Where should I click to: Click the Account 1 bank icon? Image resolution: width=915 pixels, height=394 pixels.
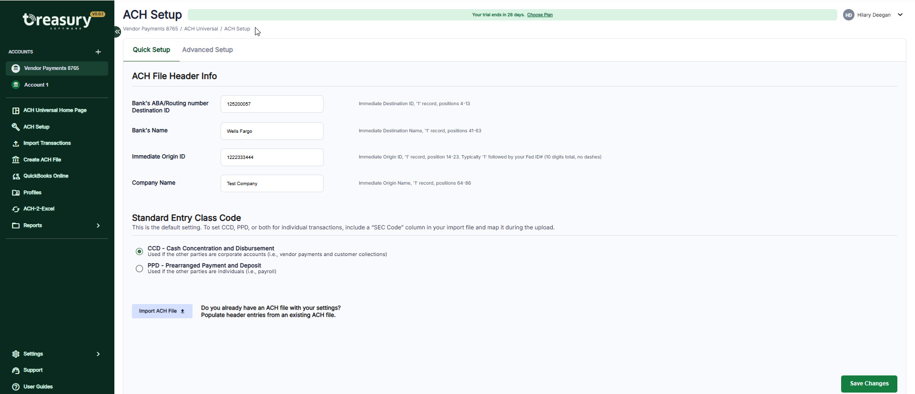pyautogui.click(x=16, y=85)
